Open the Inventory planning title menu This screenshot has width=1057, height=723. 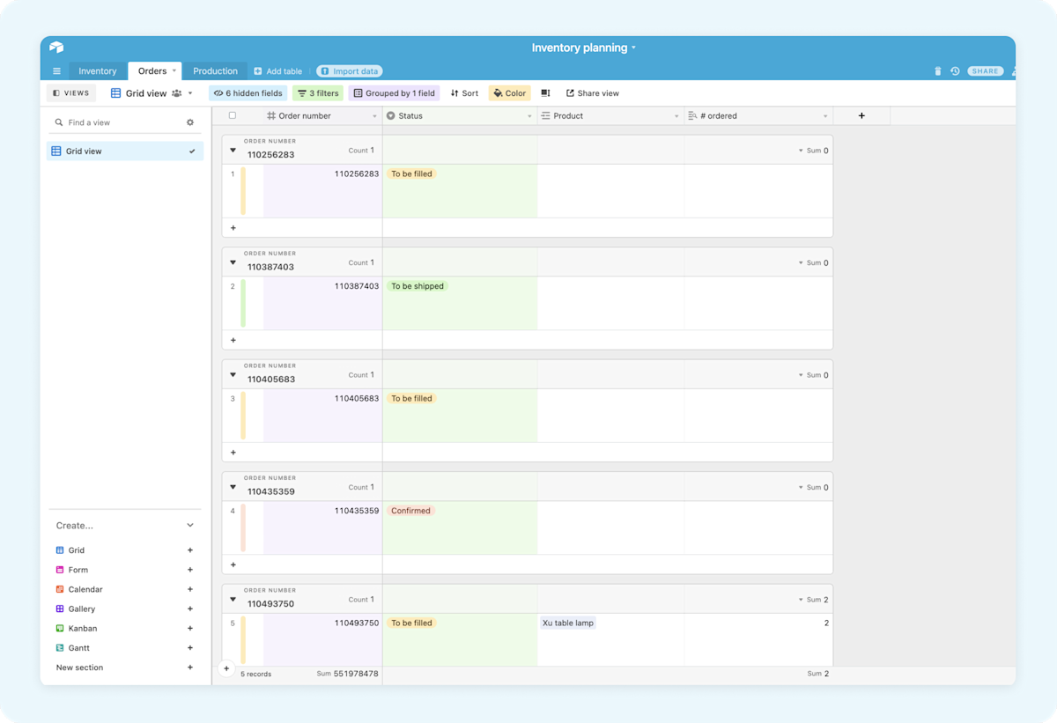[584, 48]
